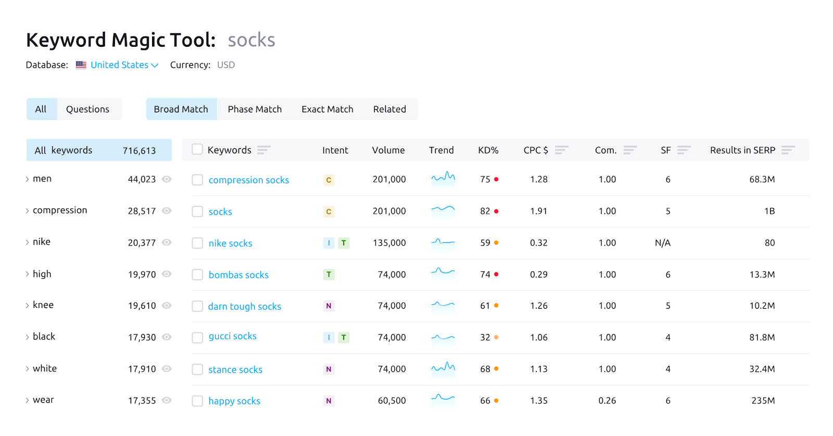Viewport: 833px width, 436px height.
Task: Switch to the Related tab
Action: [389, 109]
